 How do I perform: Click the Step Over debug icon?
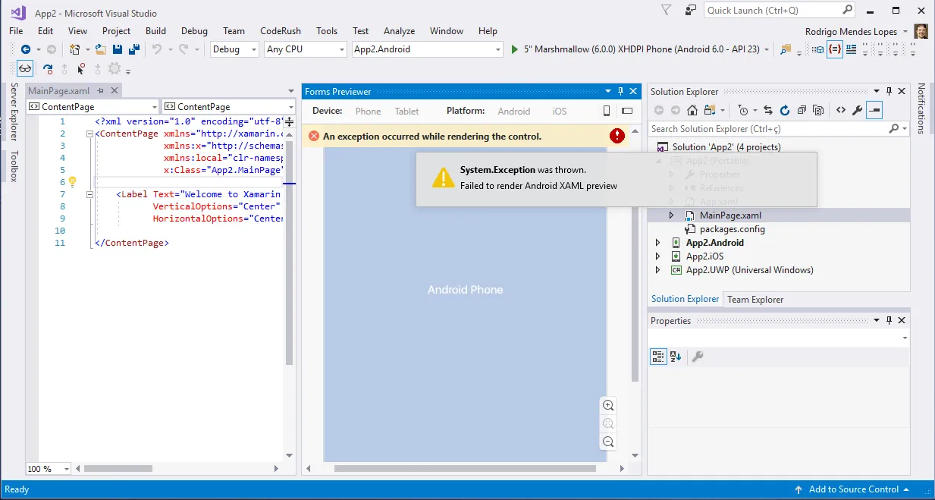(x=48, y=69)
